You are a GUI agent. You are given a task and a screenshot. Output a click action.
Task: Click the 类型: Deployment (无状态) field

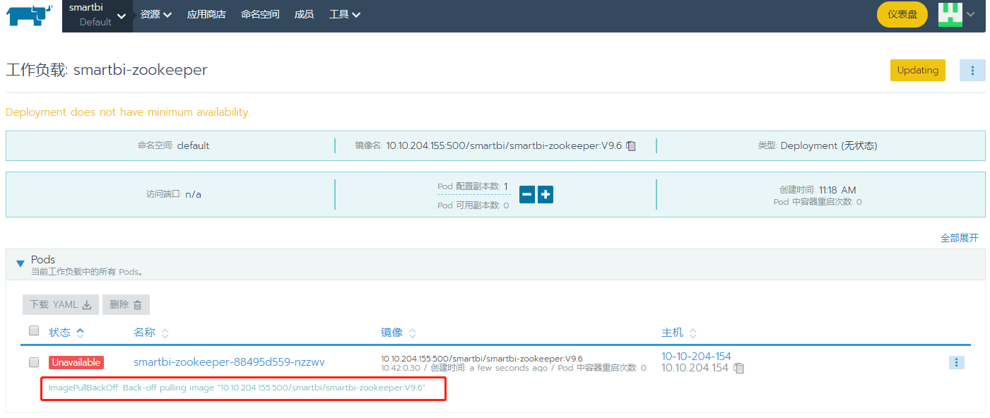click(818, 145)
